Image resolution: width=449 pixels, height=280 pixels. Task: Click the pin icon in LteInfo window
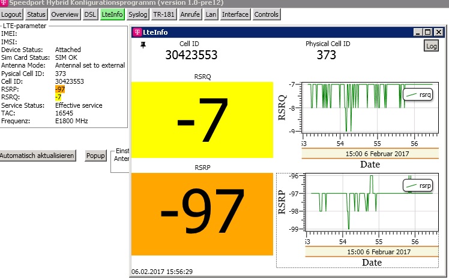[x=143, y=45]
